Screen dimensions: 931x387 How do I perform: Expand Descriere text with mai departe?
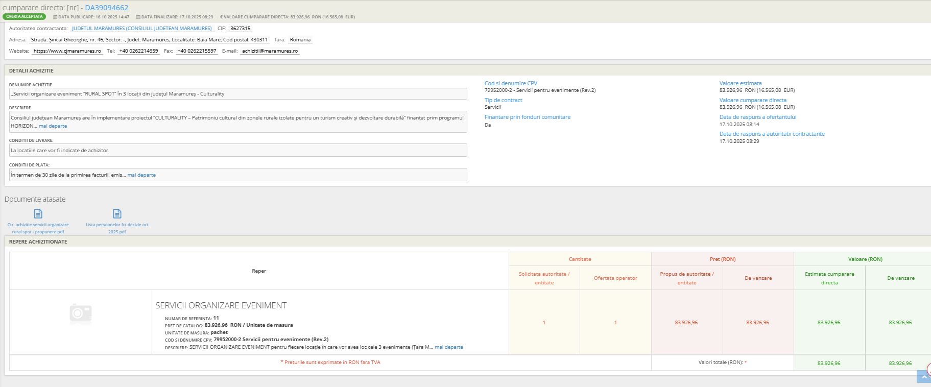pyautogui.click(x=53, y=126)
